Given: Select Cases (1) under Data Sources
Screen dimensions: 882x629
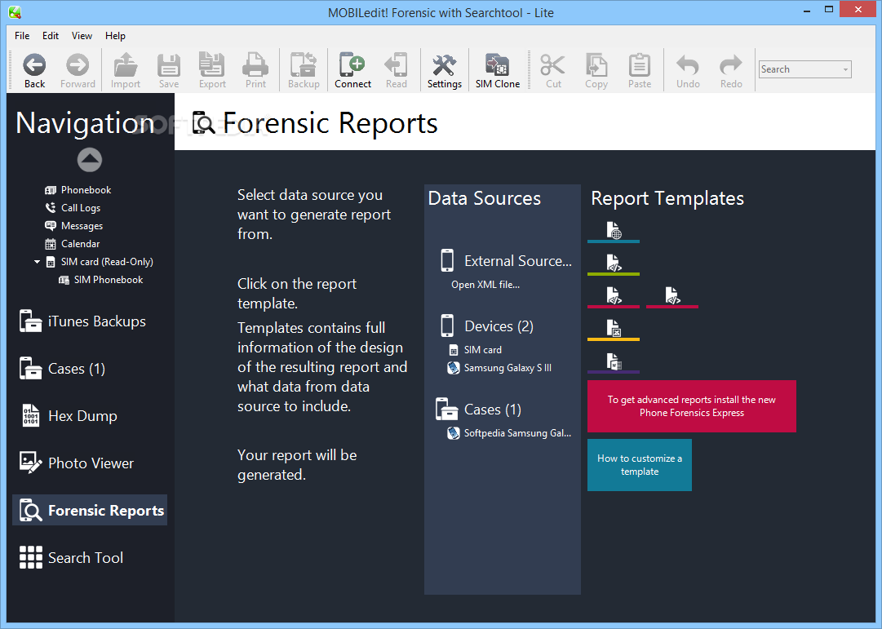Looking at the screenshot, I should (479, 410).
